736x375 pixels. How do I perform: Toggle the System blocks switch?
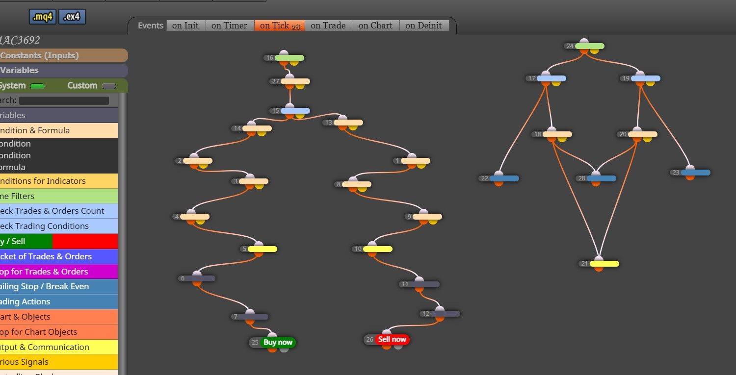[x=37, y=86]
